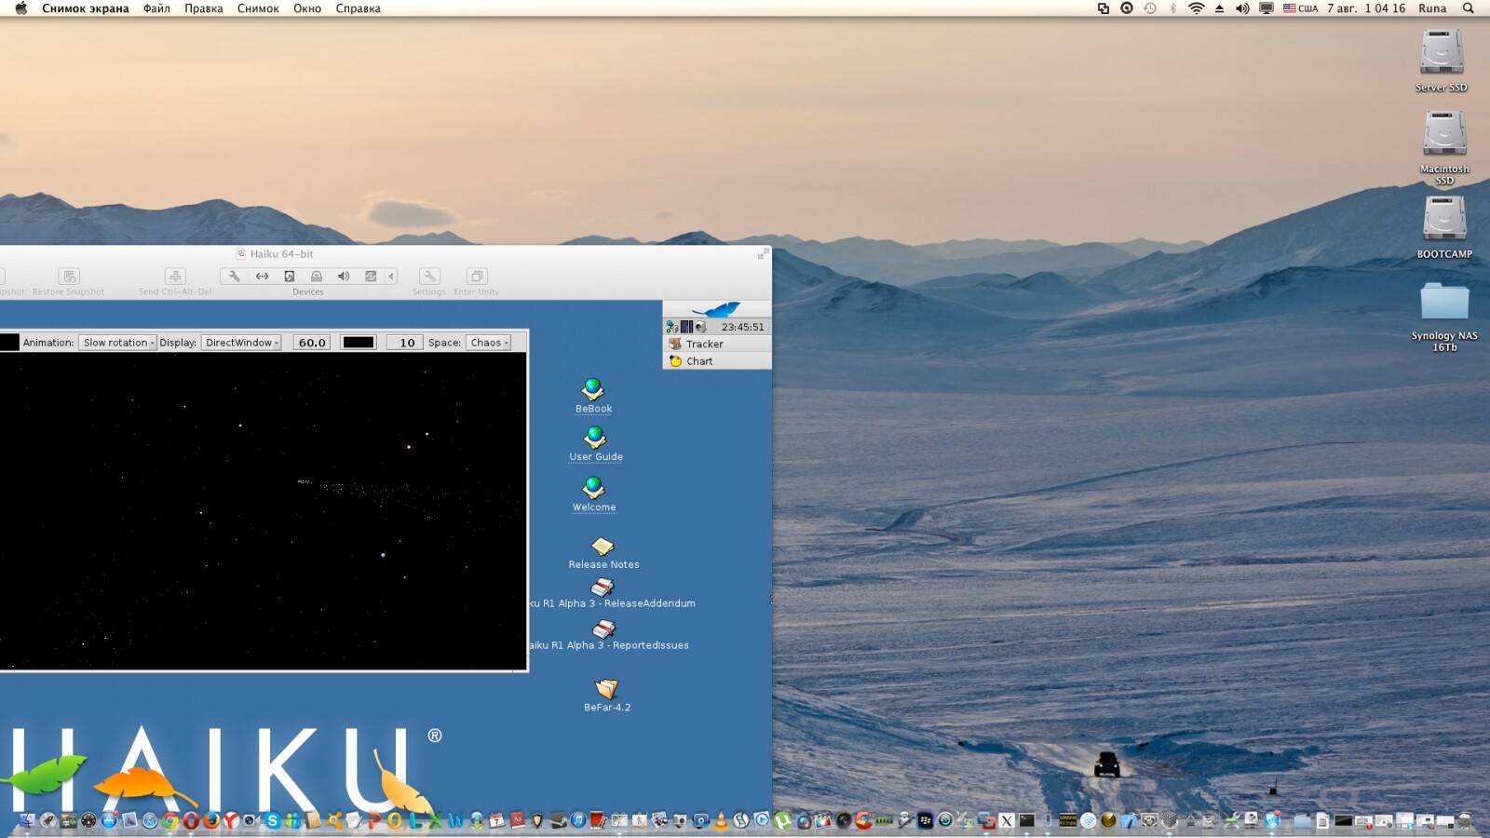Image resolution: width=1490 pixels, height=838 pixels.
Task: Click the Time Machine icon in menu bar
Action: [1150, 8]
